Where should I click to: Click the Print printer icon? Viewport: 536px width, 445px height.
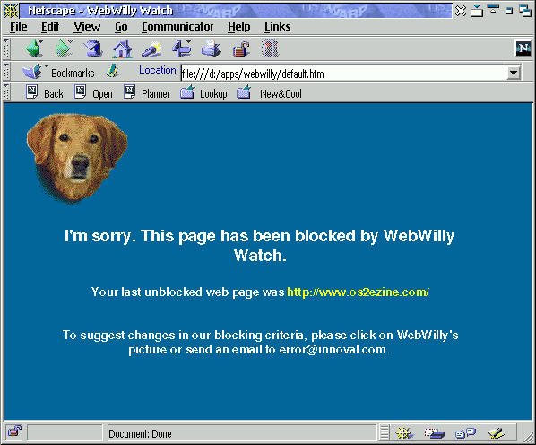[x=212, y=48]
